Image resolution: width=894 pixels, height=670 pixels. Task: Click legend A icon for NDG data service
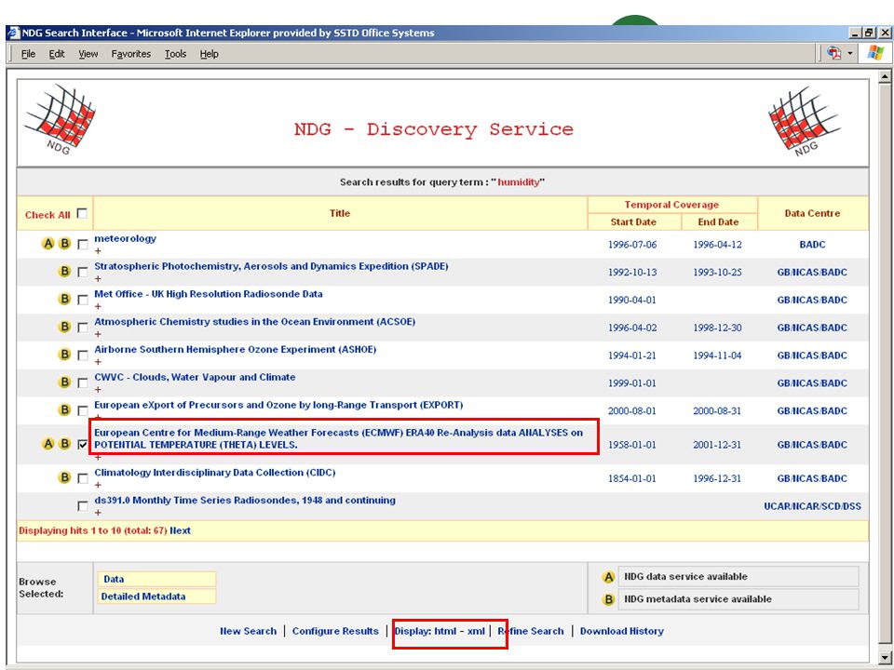(x=608, y=577)
